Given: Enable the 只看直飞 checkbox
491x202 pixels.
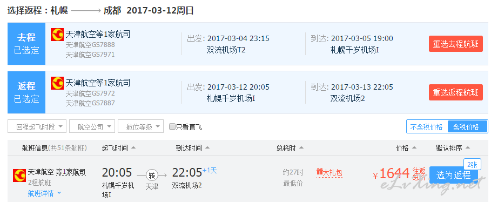Looking at the screenshot, I should coord(172,126).
